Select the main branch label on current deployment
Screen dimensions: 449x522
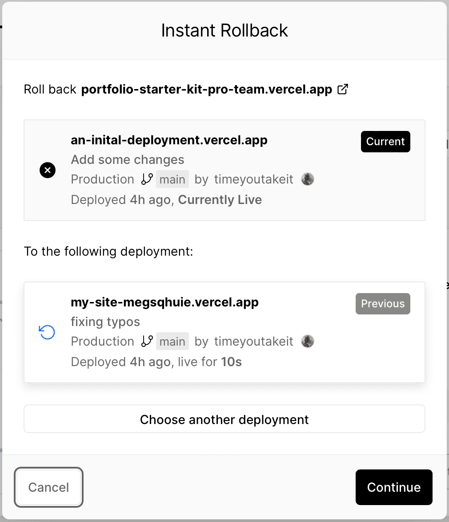[x=172, y=179]
